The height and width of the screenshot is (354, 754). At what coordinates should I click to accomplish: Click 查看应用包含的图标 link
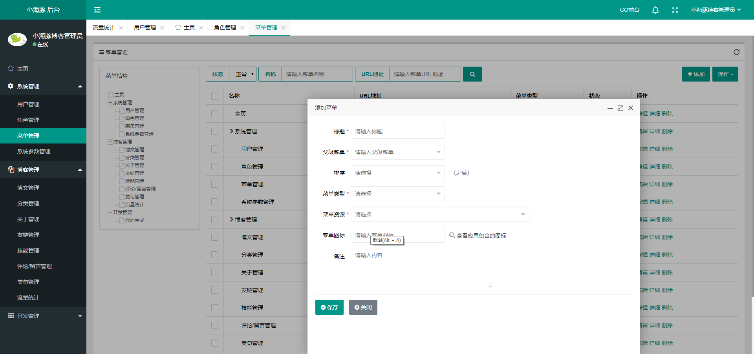pos(481,236)
